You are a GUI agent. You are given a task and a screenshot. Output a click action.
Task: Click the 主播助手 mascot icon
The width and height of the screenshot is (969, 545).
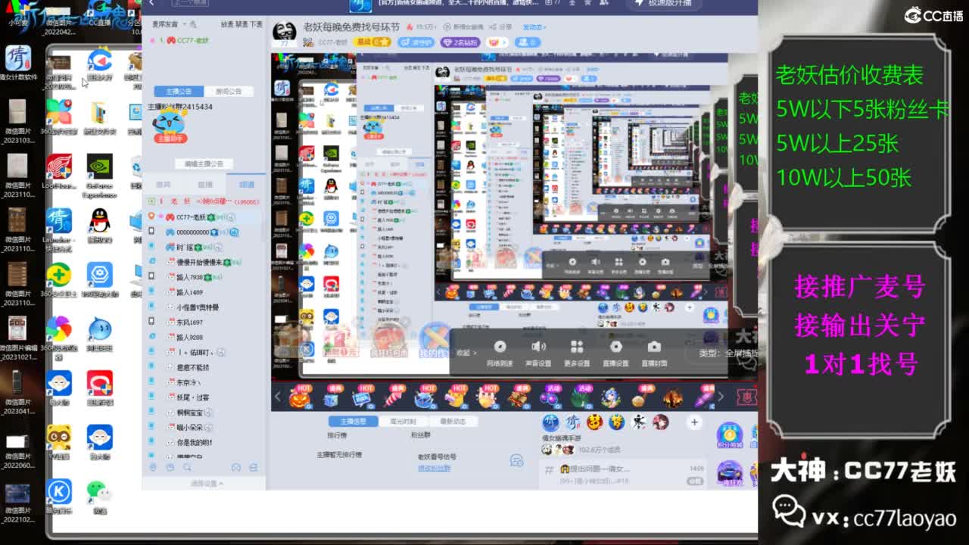pyautogui.click(x=170, y=126)
